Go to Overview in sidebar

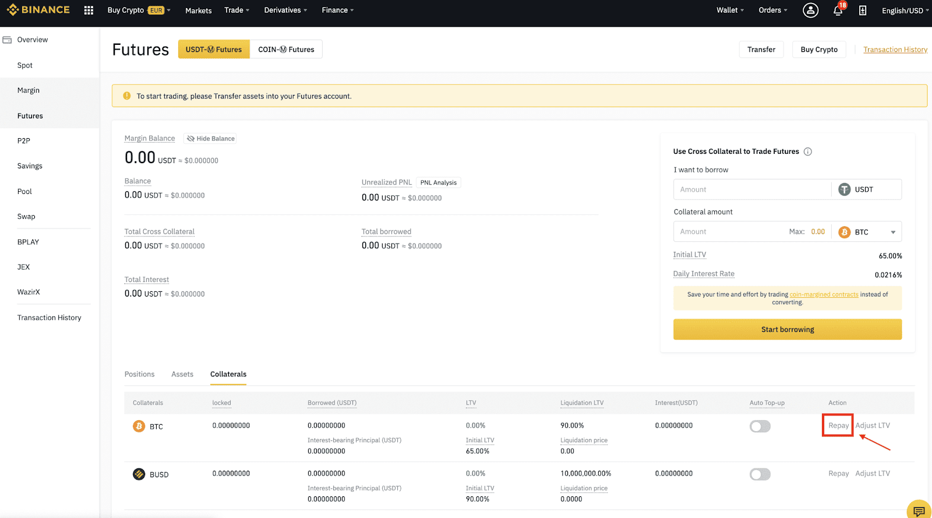33,40
